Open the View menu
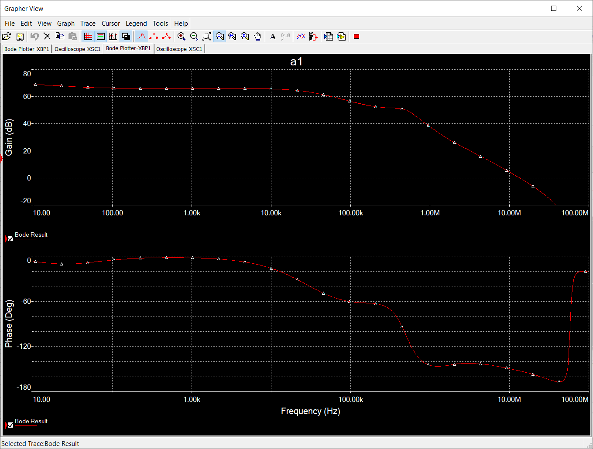The width and height of the screenshot is (593, 449). pos(45,24)
